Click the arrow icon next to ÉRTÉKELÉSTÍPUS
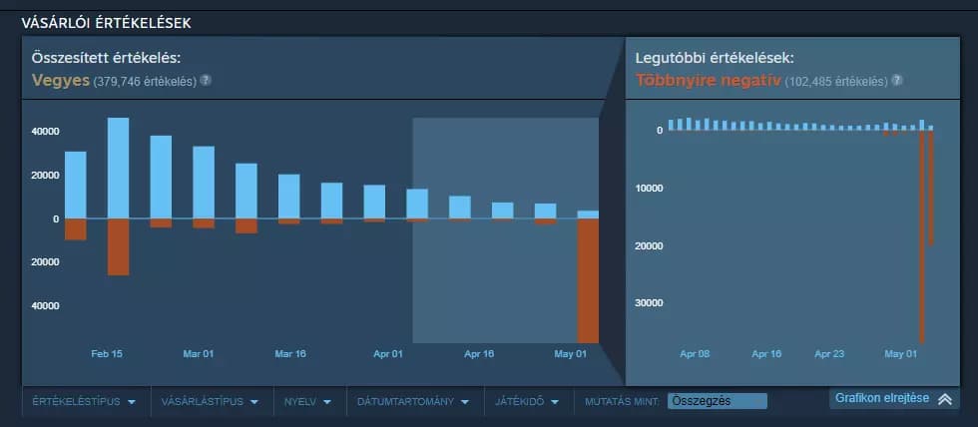The height and width of the screenshot is (427, 978). [131, 402]
